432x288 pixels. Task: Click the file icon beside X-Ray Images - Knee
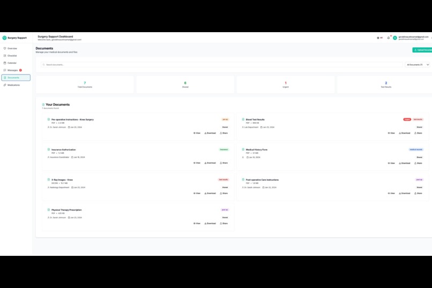pyautogui.click(x=49, y=180)
